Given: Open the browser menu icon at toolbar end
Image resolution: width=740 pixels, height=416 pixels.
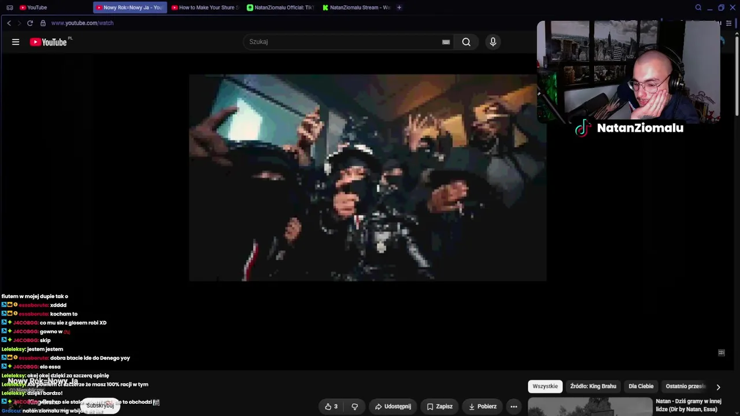Looking at the screenshot, I should tap(728, 23).
